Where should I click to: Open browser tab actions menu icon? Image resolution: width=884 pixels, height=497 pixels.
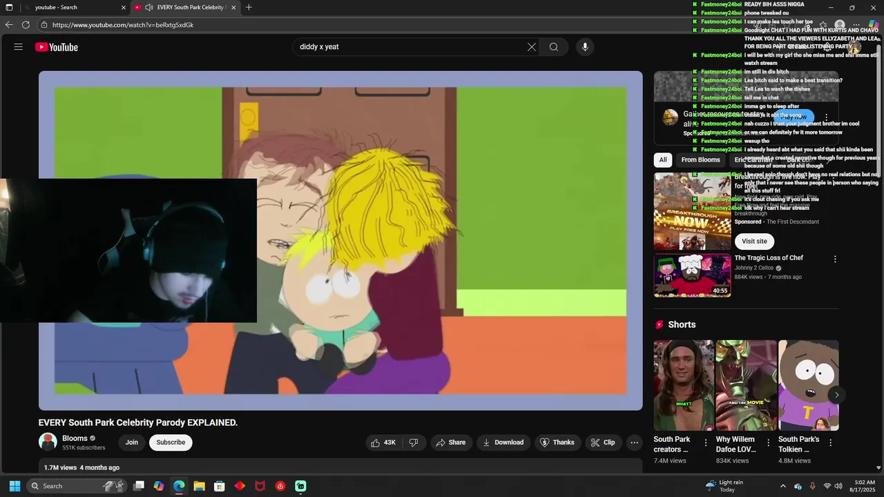9,8
